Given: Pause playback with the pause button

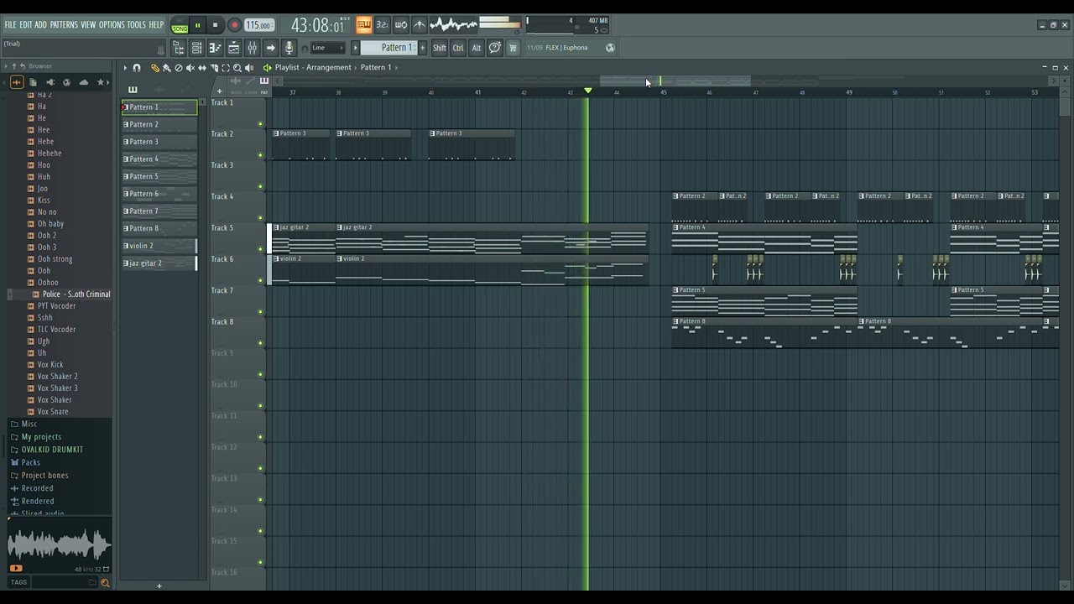Looking at the screenshot, I should 197,25.
